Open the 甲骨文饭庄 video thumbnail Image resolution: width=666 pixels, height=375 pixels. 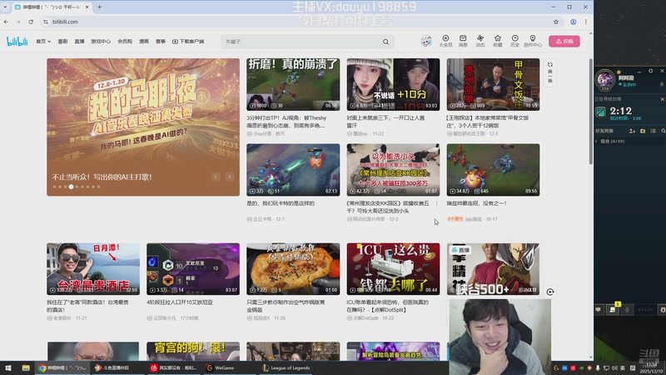pyautogui.click(x=493, y=84)
